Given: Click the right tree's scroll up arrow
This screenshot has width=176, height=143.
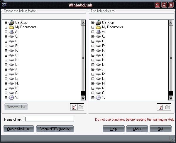Looking at the screenshot, I should pos(170,23).
